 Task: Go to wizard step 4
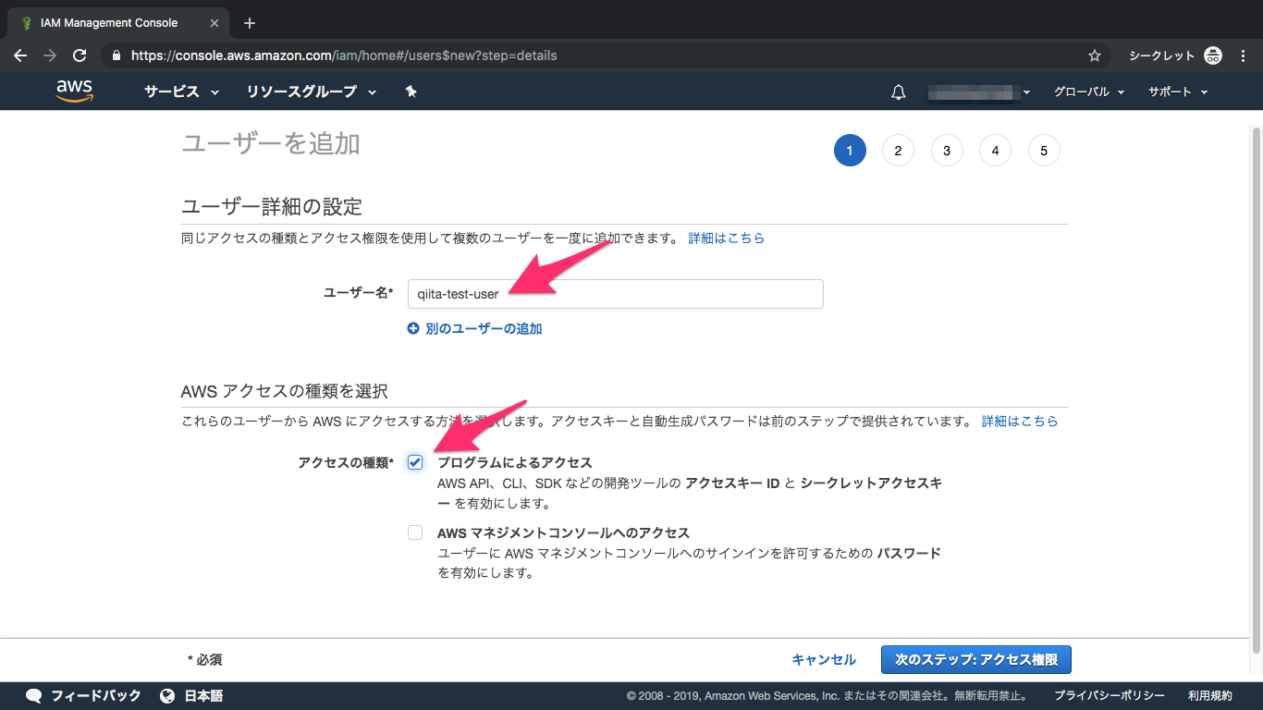995,151
